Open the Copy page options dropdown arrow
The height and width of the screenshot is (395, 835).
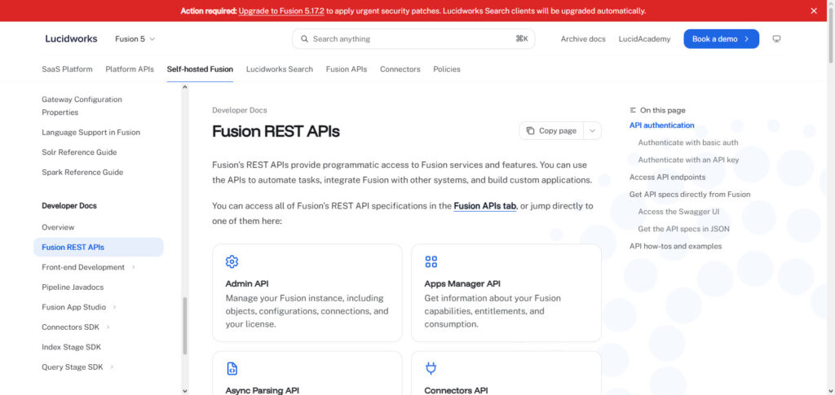coord(592,131)
